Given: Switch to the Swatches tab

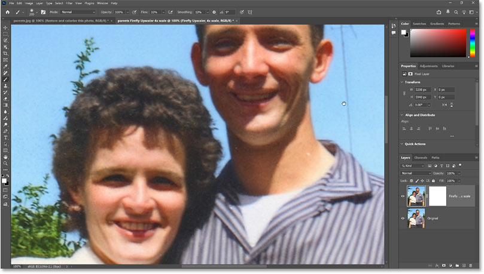Looking at the screenshot, I should (419, 24).
